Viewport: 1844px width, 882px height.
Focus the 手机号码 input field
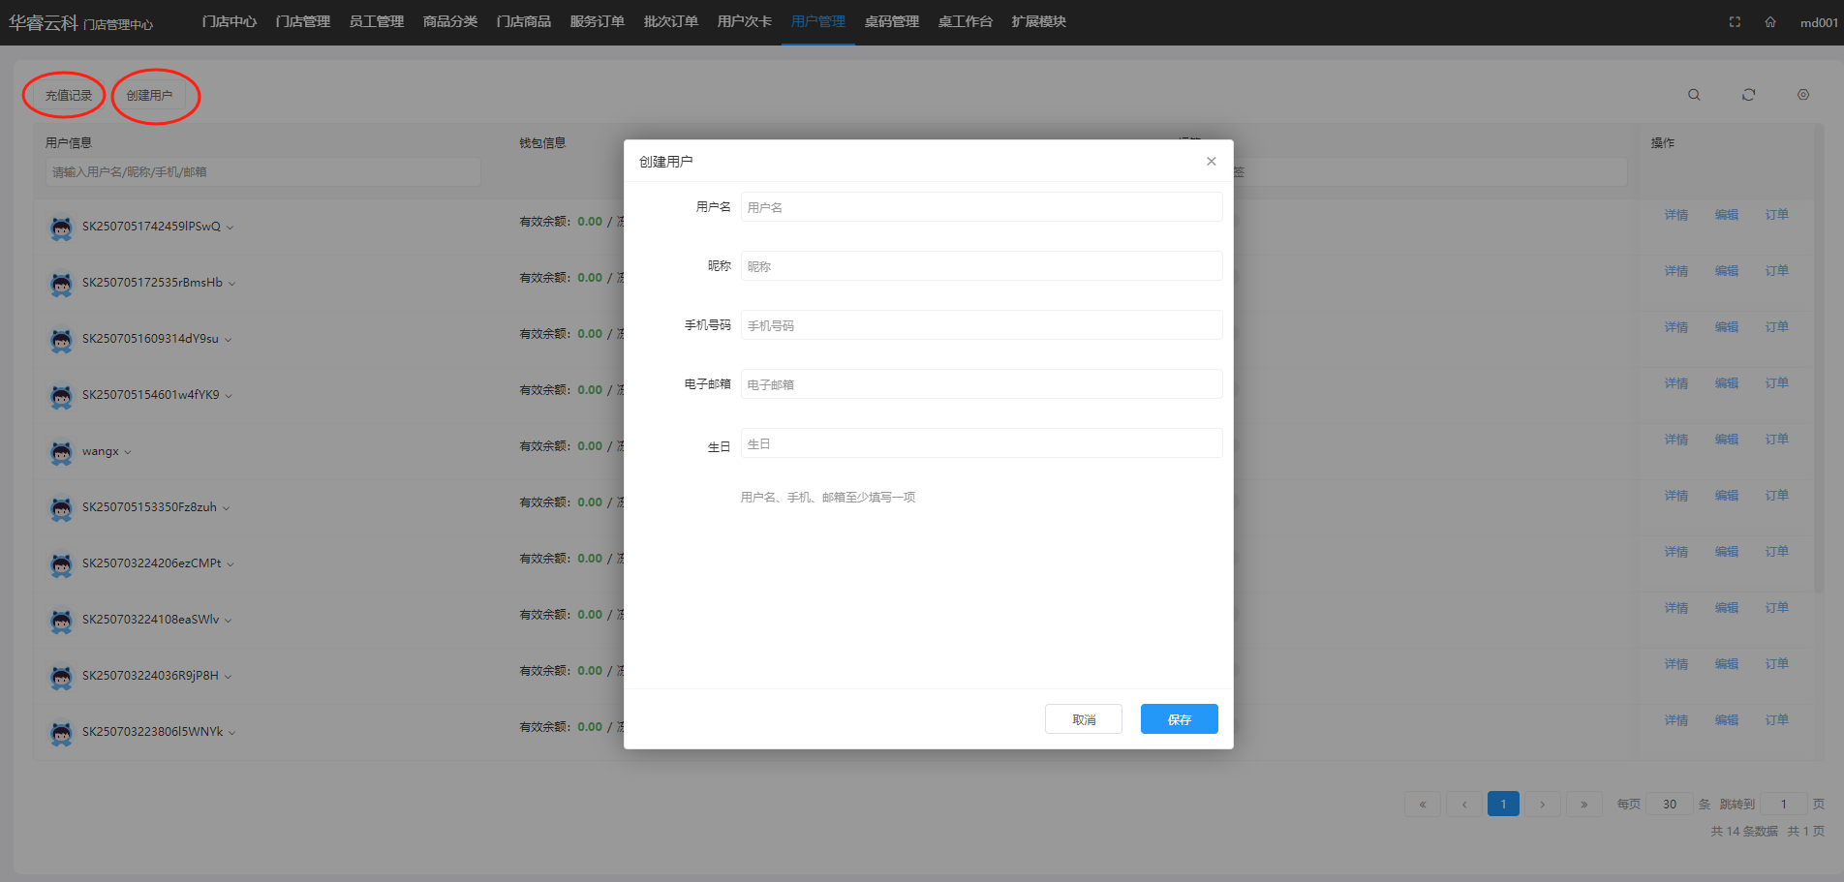pos(980,325)
